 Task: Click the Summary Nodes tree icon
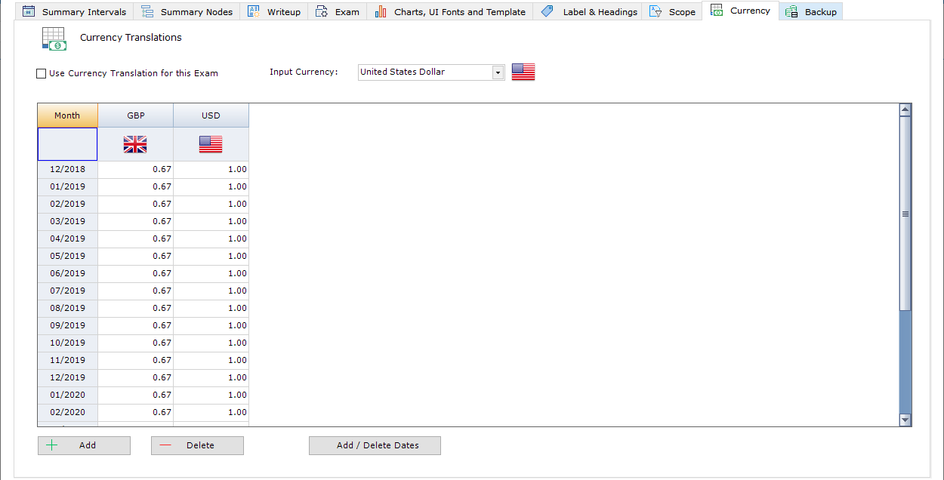(x=148, y=11)
